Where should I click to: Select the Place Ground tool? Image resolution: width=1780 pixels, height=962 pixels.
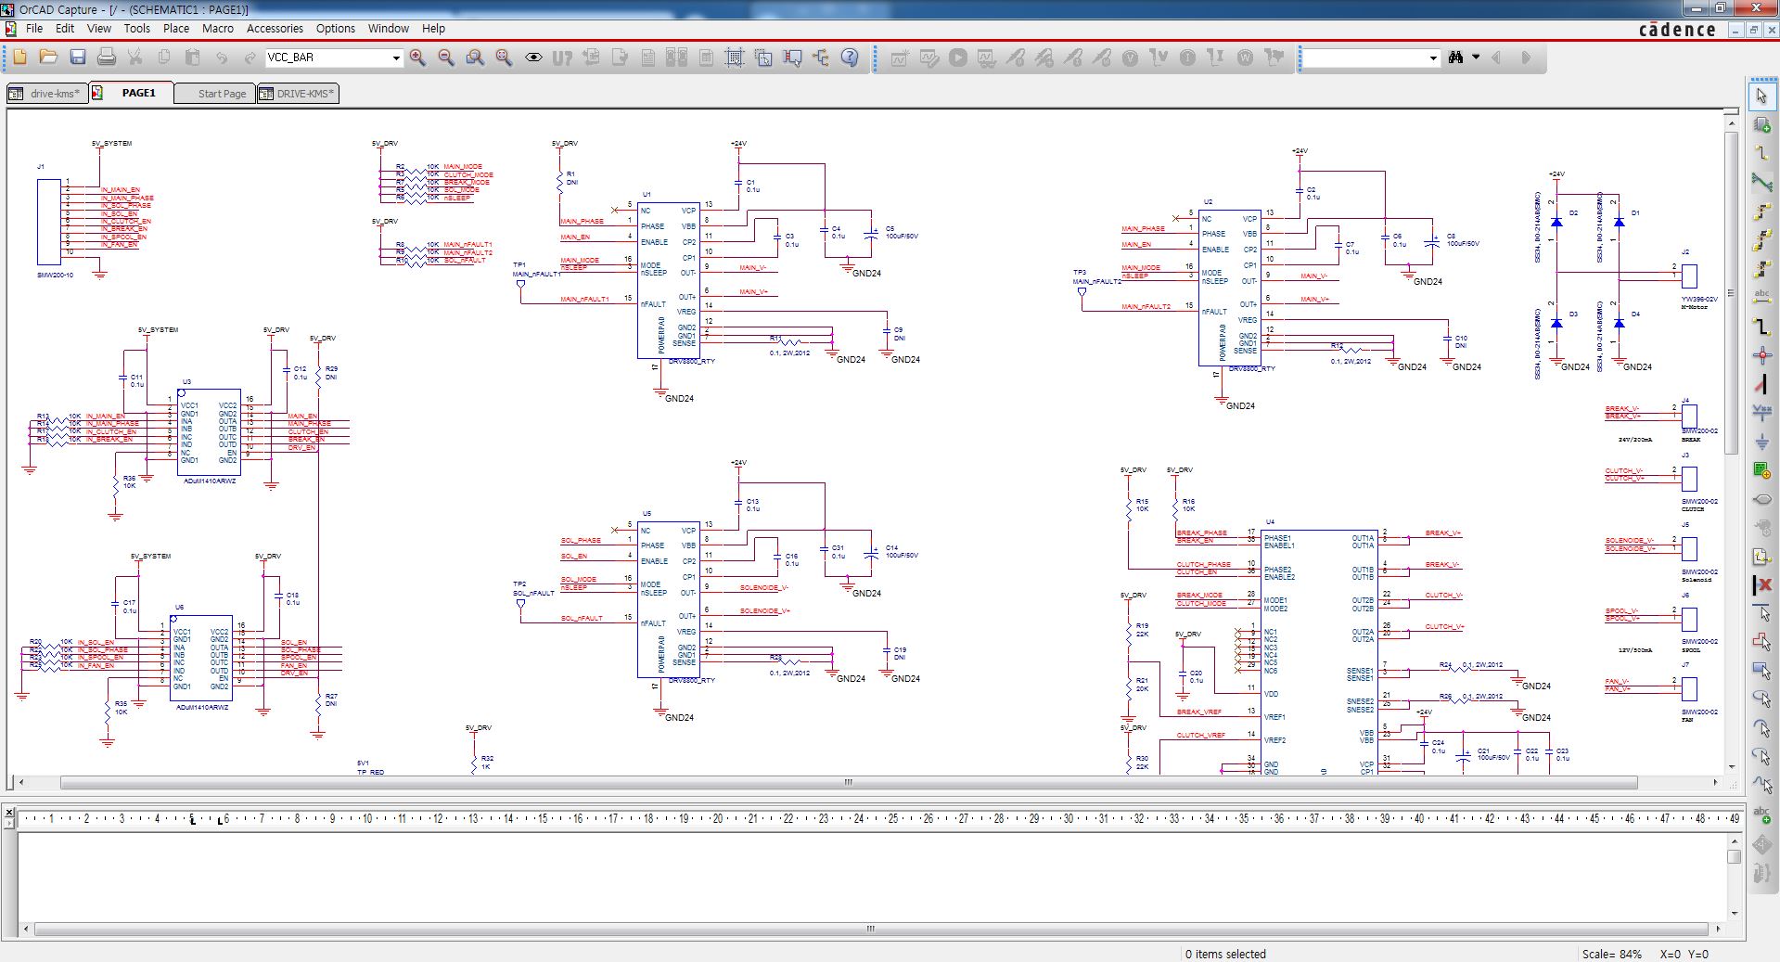point(1761,442)
